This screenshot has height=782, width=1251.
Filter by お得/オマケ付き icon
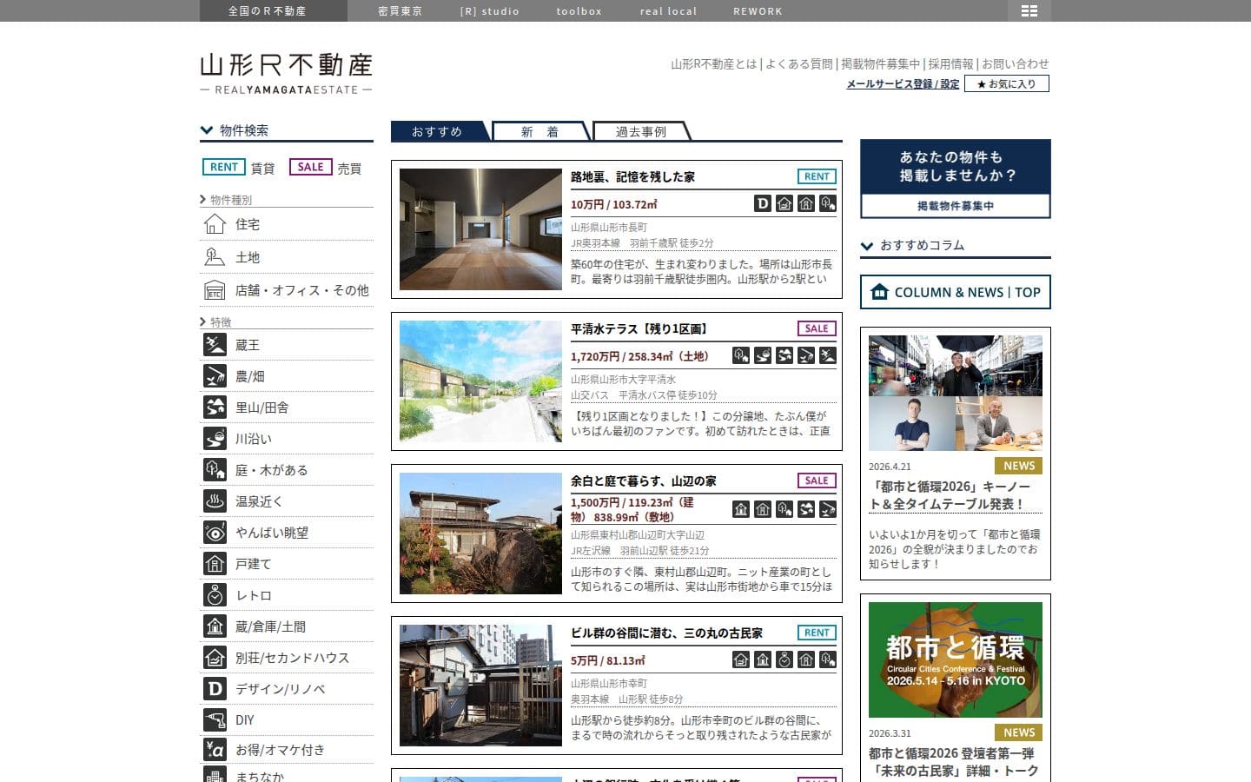[215, 750]
